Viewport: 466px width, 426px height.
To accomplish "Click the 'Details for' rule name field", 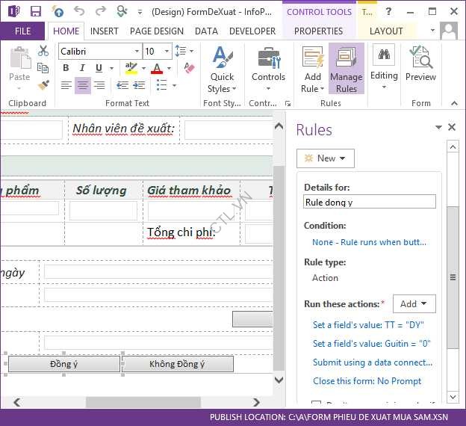I will pyautogui.click(x=369, y=202).
